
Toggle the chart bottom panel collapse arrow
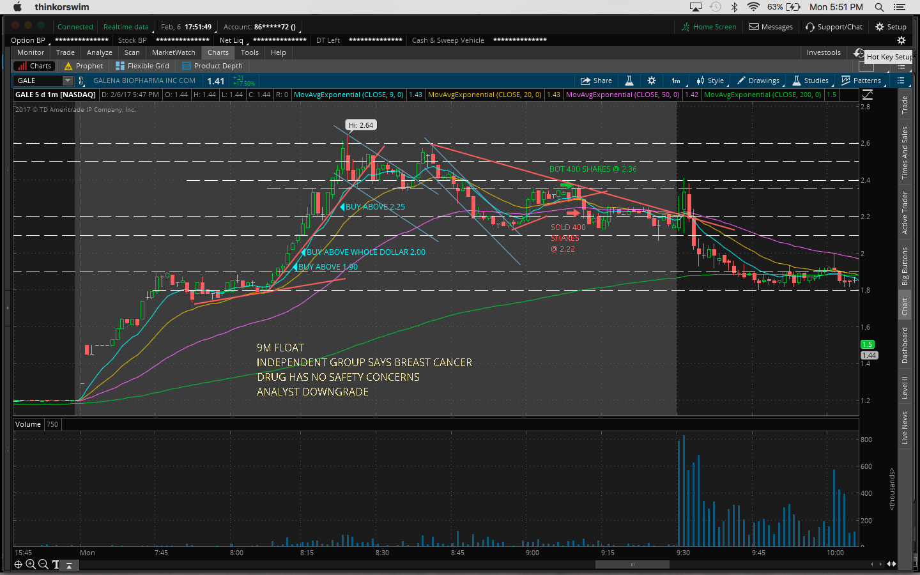click(x=69, y=565)
